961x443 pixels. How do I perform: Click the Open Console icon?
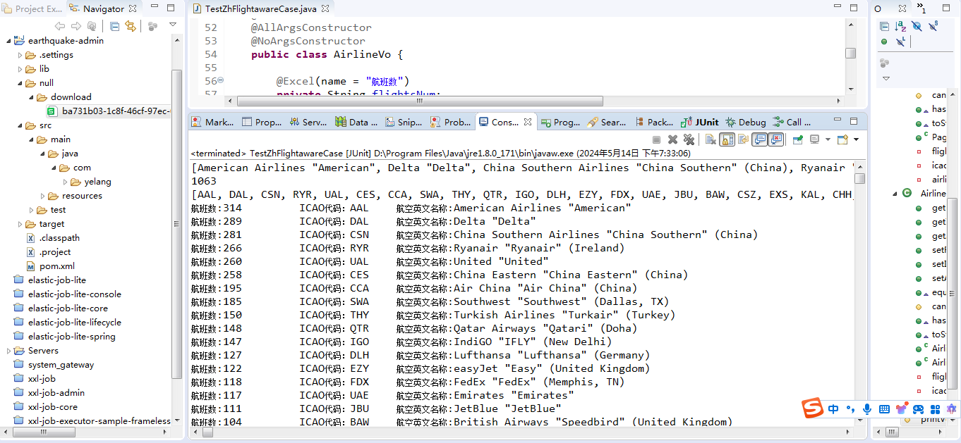tap(842, 139)
